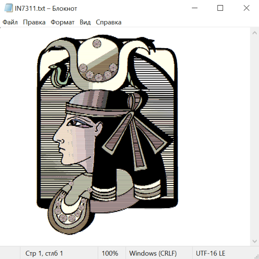Image resolution: width=259 pixels, height=259 pixels.
Task: Click the Стр 1, стлб 1 status indicator
Action: point(44,253)
